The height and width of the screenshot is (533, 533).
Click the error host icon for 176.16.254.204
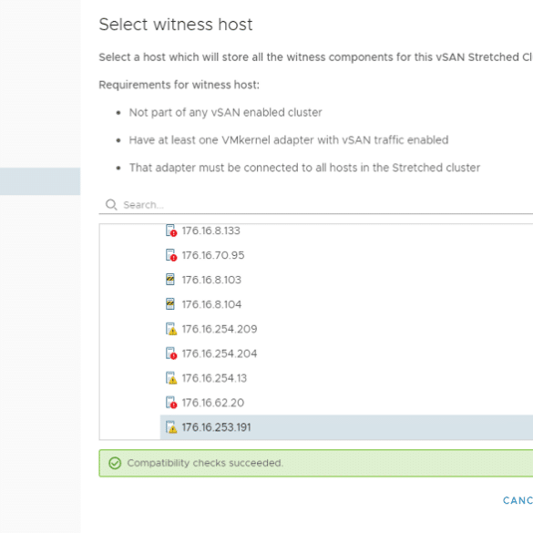[171, 354]
